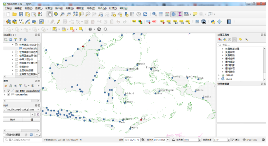
Task: Toggle visibility of ne_10m_populated layer
Action: pyautogui.click(x=9, y=91)
